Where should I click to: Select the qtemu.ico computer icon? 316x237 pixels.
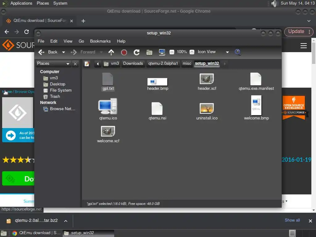click(108, 106)
